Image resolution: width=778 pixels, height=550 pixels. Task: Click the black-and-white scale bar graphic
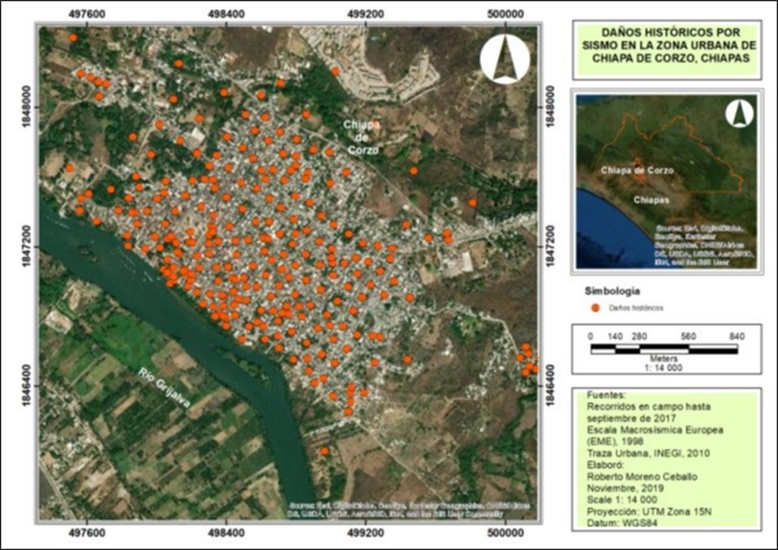pos(664,349)
